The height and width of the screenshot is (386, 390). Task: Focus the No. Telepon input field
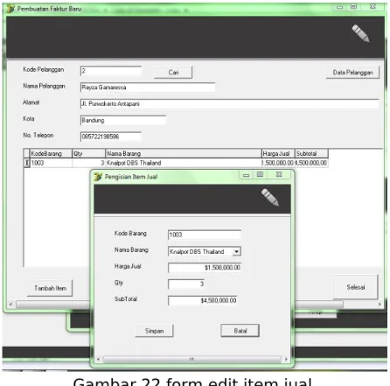point(111,137)
